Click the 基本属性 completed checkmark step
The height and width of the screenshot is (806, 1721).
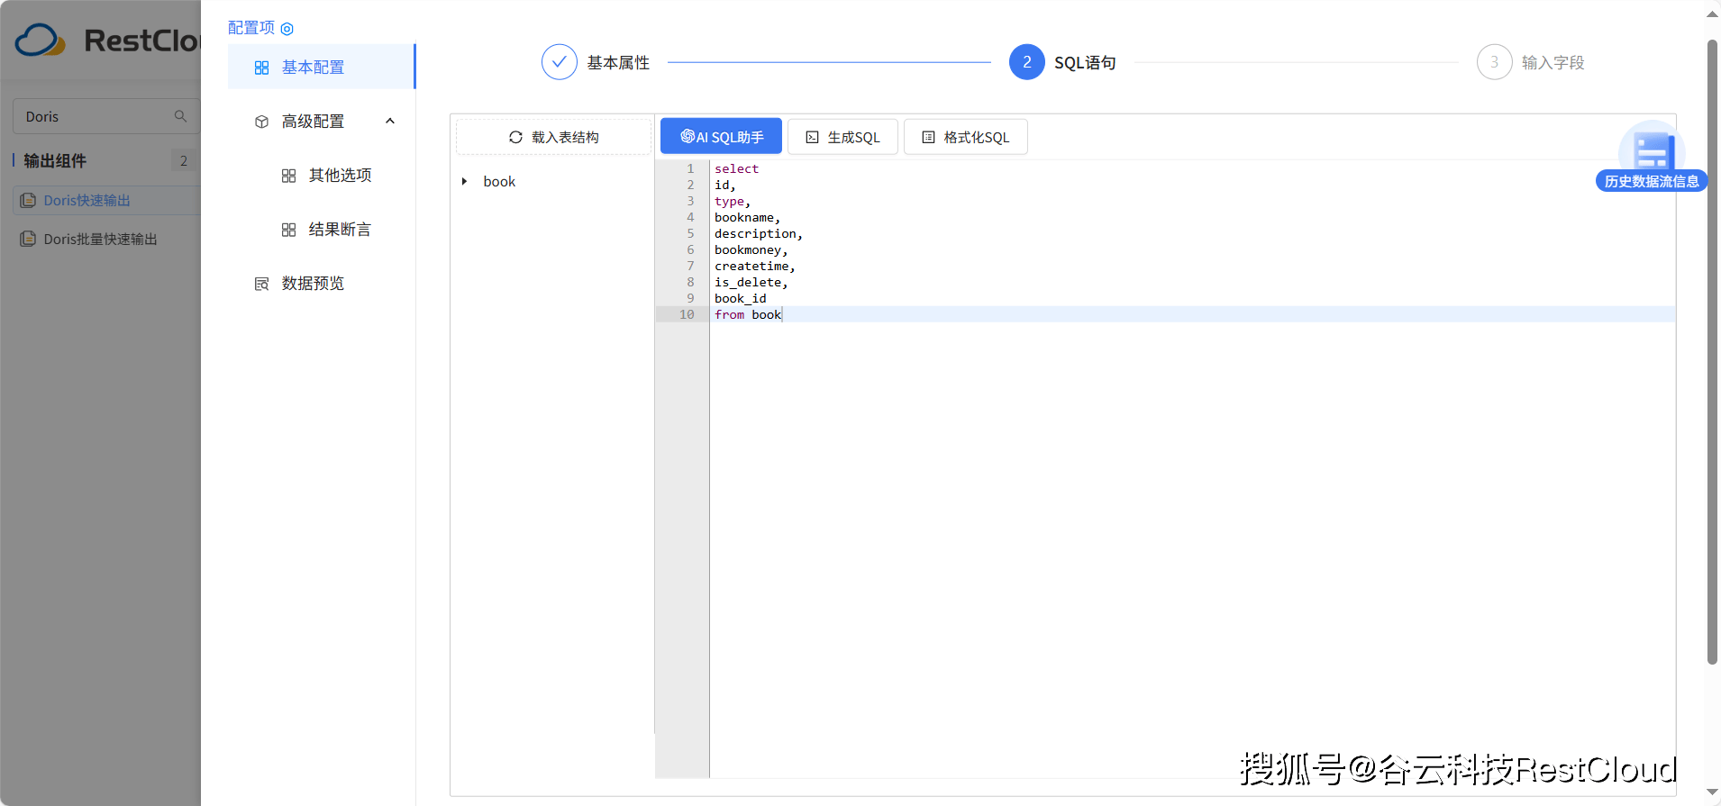(x=559, y=62)
